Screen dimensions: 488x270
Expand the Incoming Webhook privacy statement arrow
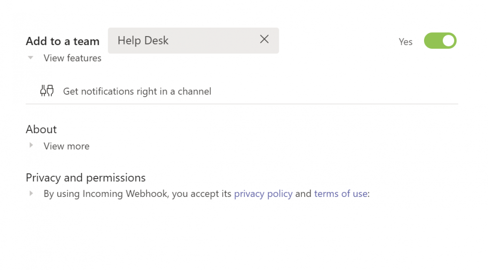[31, 193]
